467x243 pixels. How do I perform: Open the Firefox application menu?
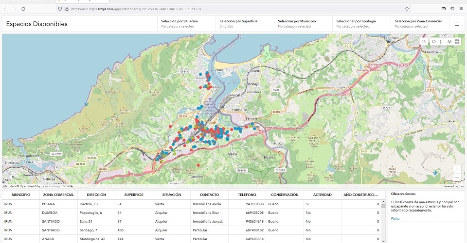point(461,9)
